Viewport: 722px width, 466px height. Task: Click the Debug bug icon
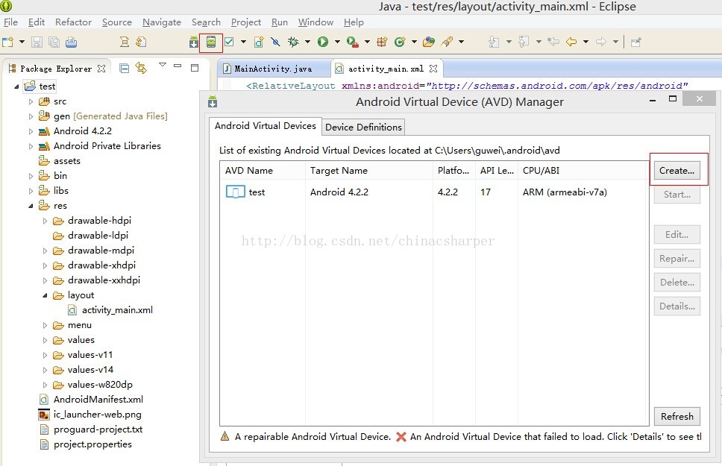293,42
